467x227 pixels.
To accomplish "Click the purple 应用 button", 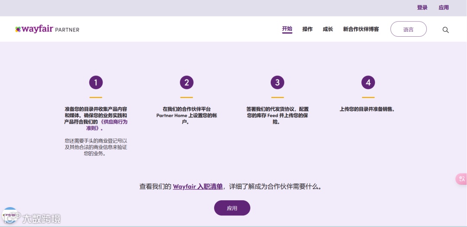I will click(x=232, y=208).
